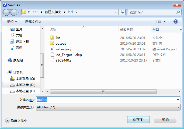Click the refresh icon beside the address bar

coord(122,12)
